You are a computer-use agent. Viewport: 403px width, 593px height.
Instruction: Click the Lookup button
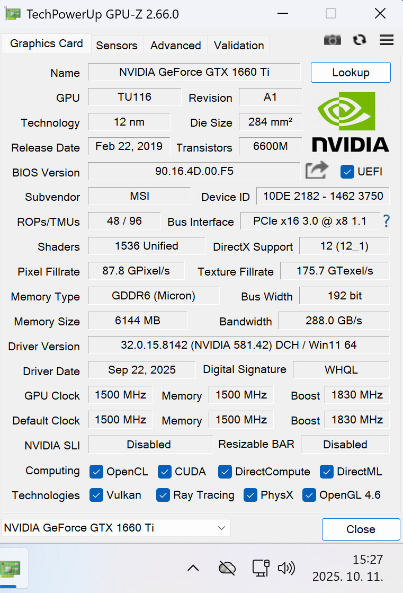351,73
